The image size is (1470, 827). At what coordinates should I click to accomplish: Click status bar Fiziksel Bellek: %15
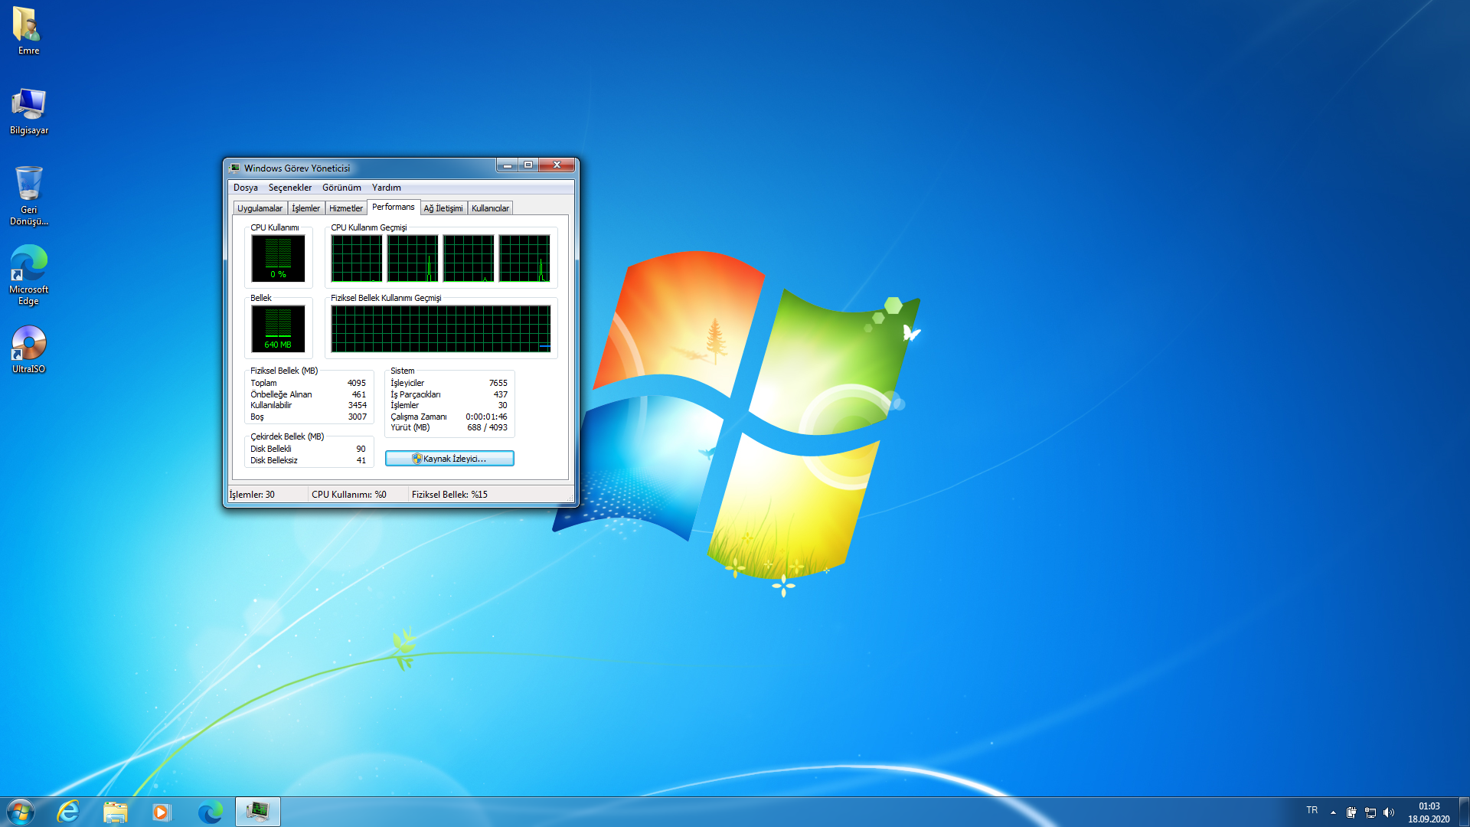449,495
